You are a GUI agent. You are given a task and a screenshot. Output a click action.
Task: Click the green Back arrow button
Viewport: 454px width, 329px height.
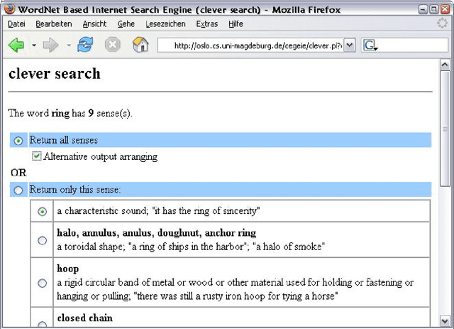[x=16, y=45]
